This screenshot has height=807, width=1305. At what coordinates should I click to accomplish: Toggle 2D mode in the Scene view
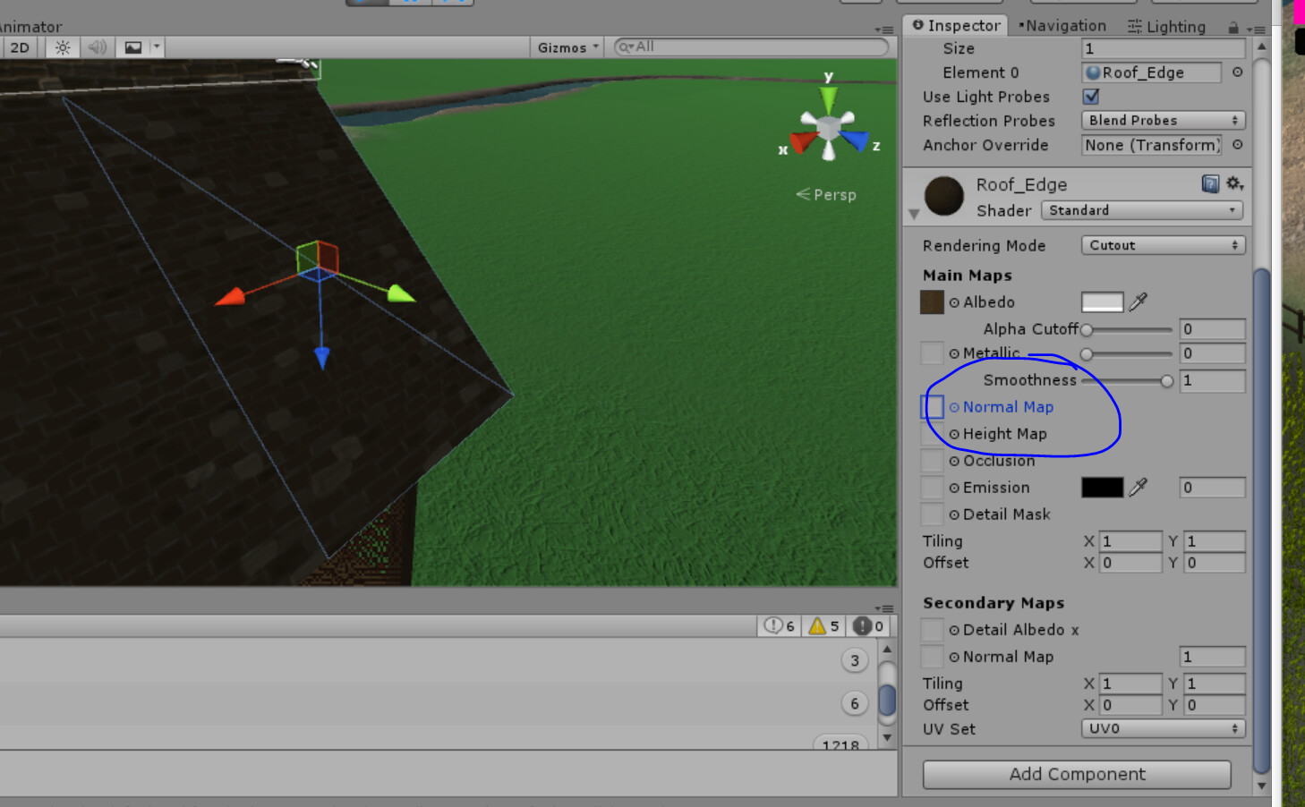(20, 47)
